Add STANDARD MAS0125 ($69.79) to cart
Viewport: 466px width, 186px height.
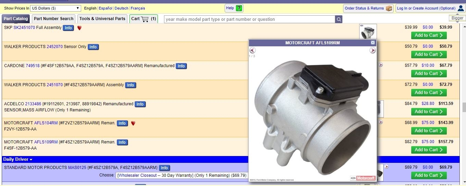tap(429, 175)
